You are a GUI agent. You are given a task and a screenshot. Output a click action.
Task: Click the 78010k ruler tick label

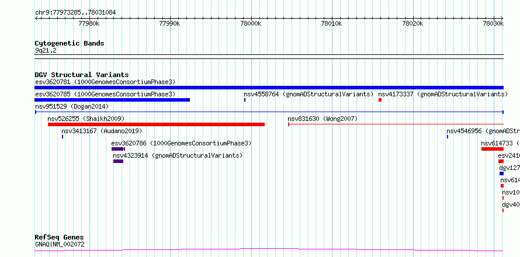click(332, 23)
